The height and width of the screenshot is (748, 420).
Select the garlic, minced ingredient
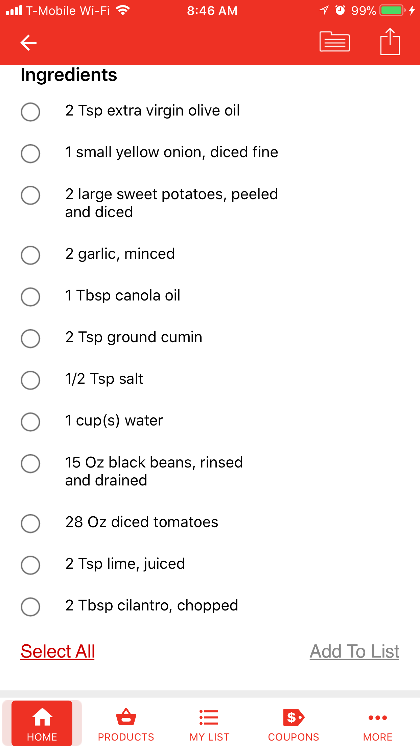pyautogui.click(x=30, y=255)
